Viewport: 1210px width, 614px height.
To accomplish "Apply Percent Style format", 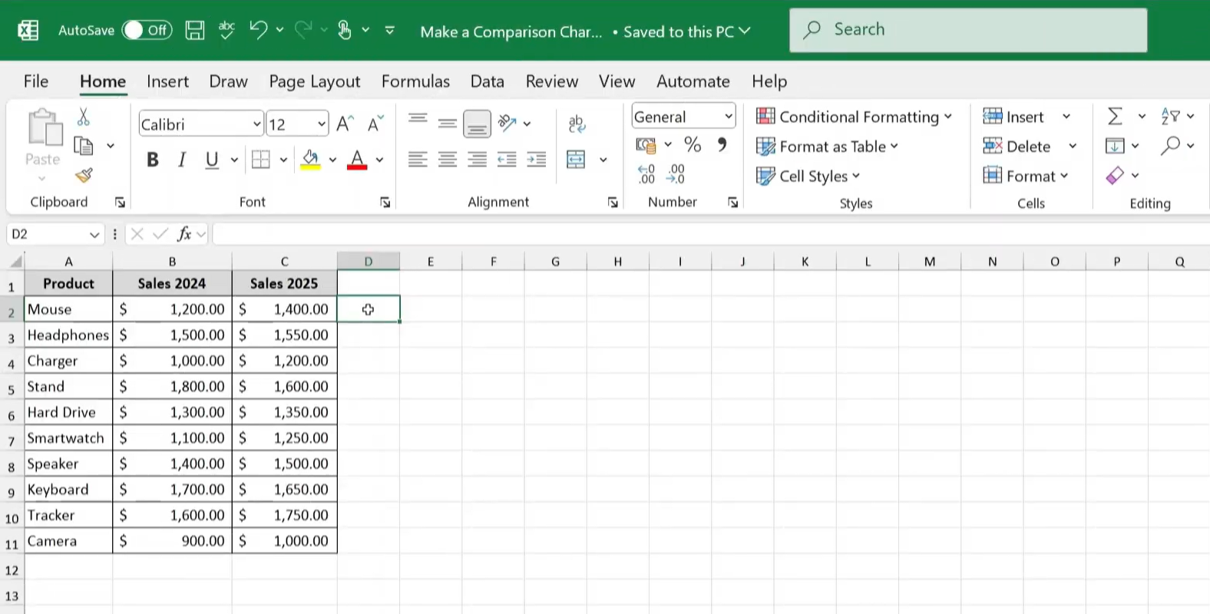I will [x=693, y=144].
